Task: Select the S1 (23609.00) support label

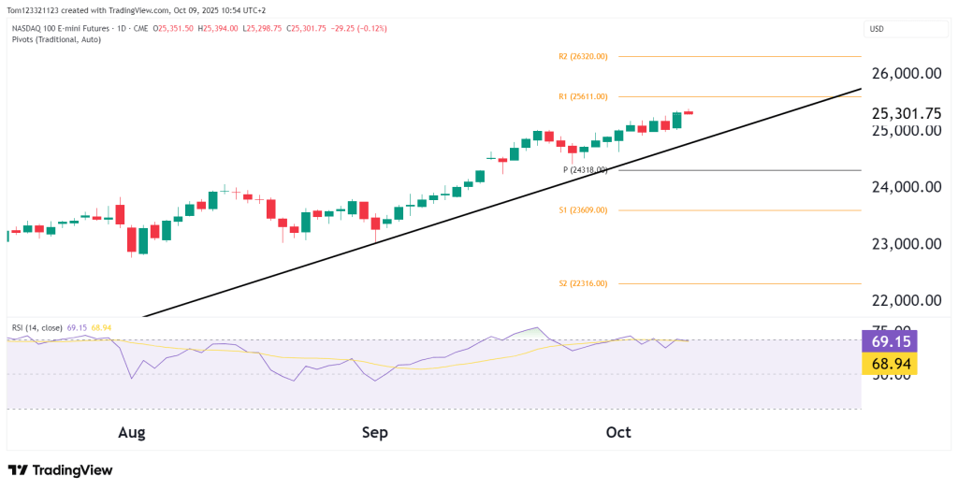Action: tap(583, 210)
